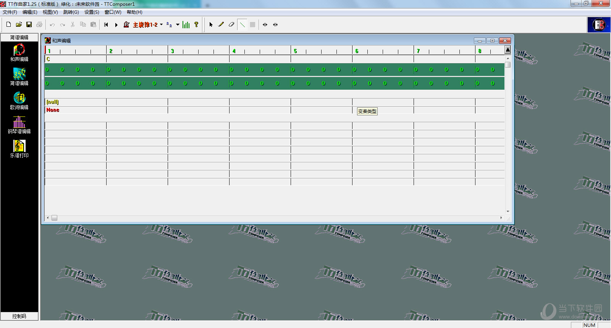The image size is (611, 328).
Task: Open the 视图(V) menu
Action: click(x=50, y=12)
